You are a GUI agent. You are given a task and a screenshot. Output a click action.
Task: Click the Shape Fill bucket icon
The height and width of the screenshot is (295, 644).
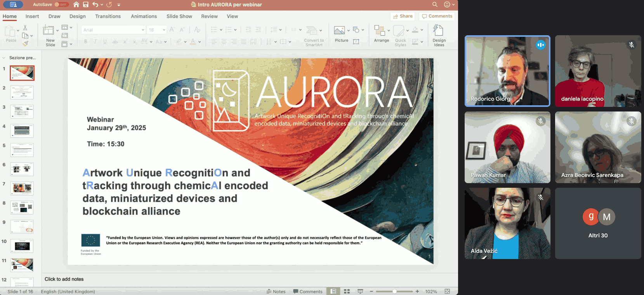click(415, 30)
